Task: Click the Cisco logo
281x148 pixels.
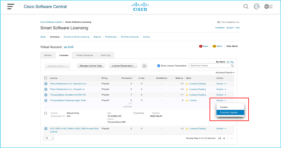Action: tap(140, 7)
